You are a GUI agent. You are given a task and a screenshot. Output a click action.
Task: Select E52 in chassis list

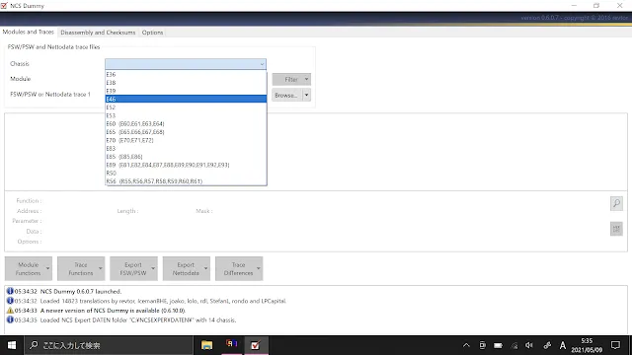[x=186, y=107]
